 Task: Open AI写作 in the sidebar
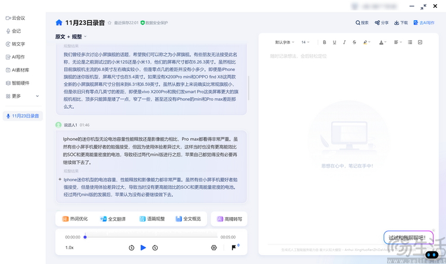click(x=15, y=57)
